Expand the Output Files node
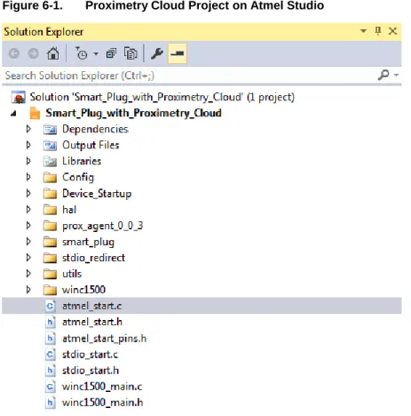Viewport: 411px width, 416px height. [28, 145]
